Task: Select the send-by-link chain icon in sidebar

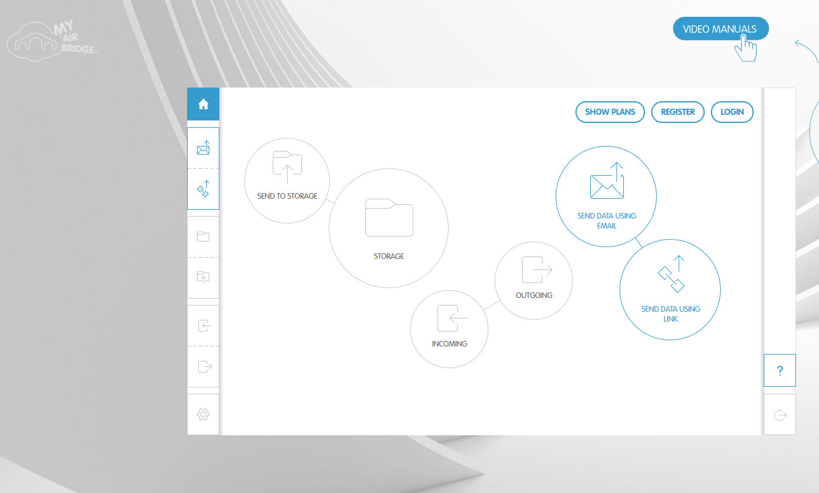Action: 203,189
